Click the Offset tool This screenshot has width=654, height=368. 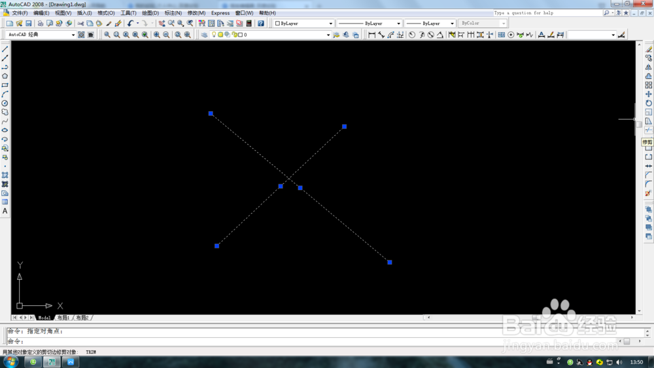(649, 76)
